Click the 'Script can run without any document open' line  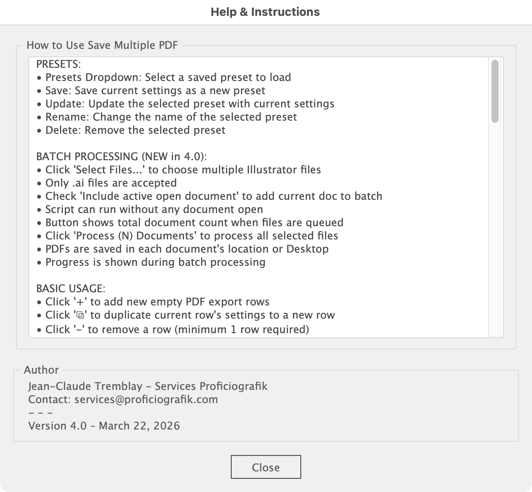(x=154, y=209)
